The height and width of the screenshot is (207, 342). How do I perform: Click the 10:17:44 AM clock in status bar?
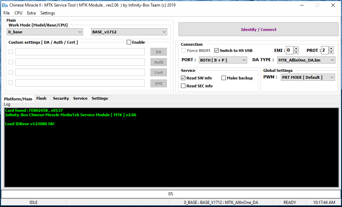coord(324,203)
